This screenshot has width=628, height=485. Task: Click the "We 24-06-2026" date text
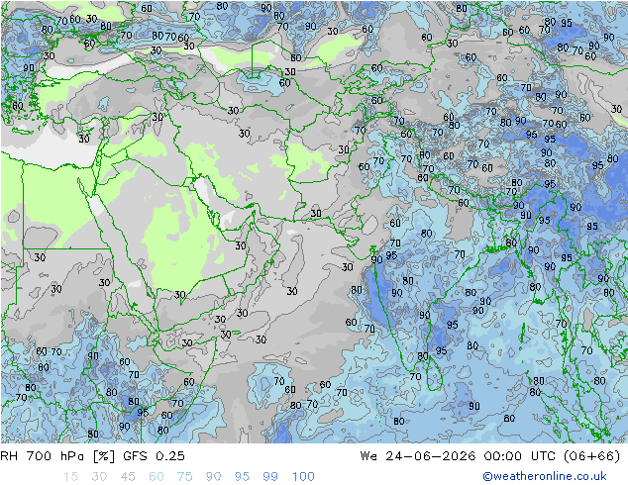[418, 456]
